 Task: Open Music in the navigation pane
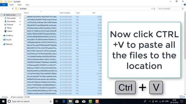(x=9, y=28)
